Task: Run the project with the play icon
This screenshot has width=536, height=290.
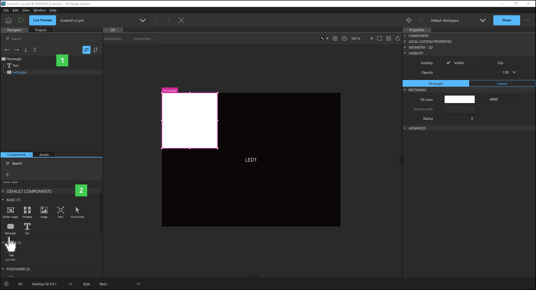Action: [21, 20]
